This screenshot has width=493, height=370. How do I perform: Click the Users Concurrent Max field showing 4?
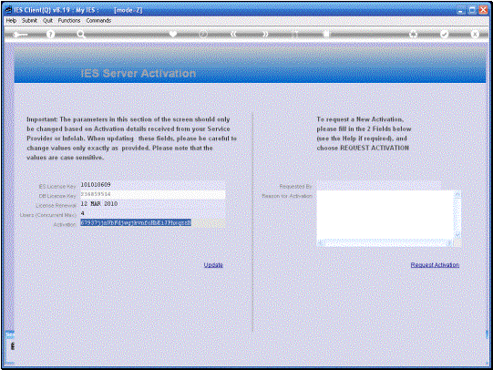click(x=152, y=213)
